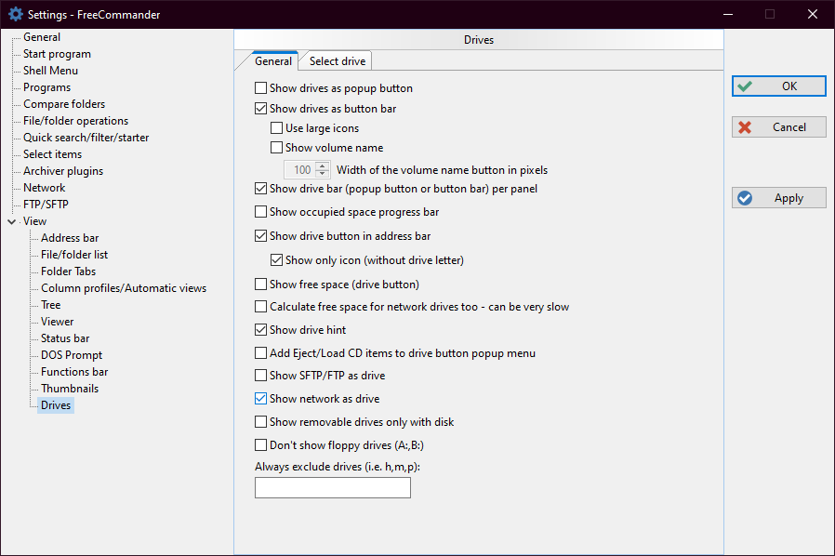Decrease volume name button width spinner
This screenshot has height=556, width=835.
click(323, 174)
